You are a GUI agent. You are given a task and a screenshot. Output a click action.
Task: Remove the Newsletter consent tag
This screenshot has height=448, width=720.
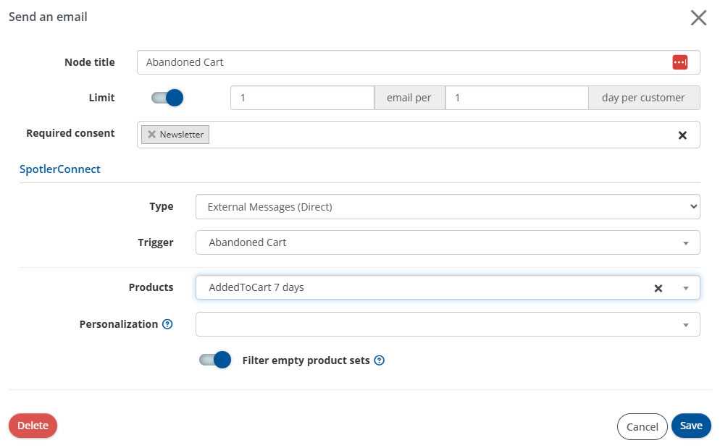pos(152,134)
